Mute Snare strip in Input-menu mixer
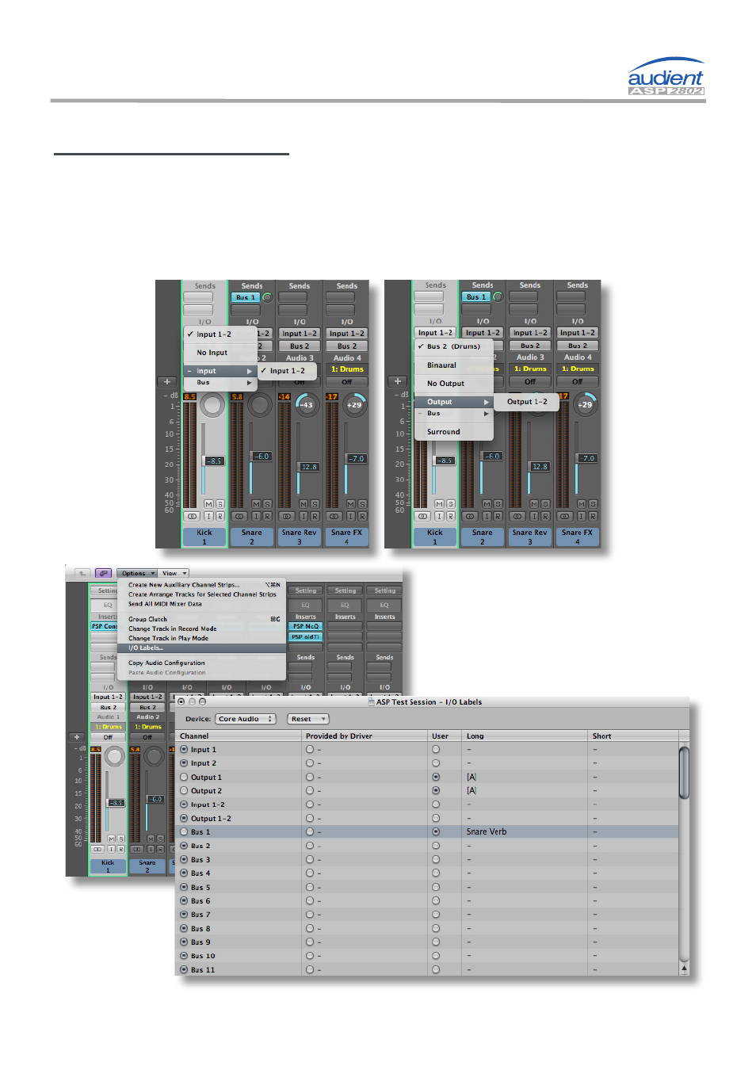Screen dimensions: 756x1070 point(256,504)
